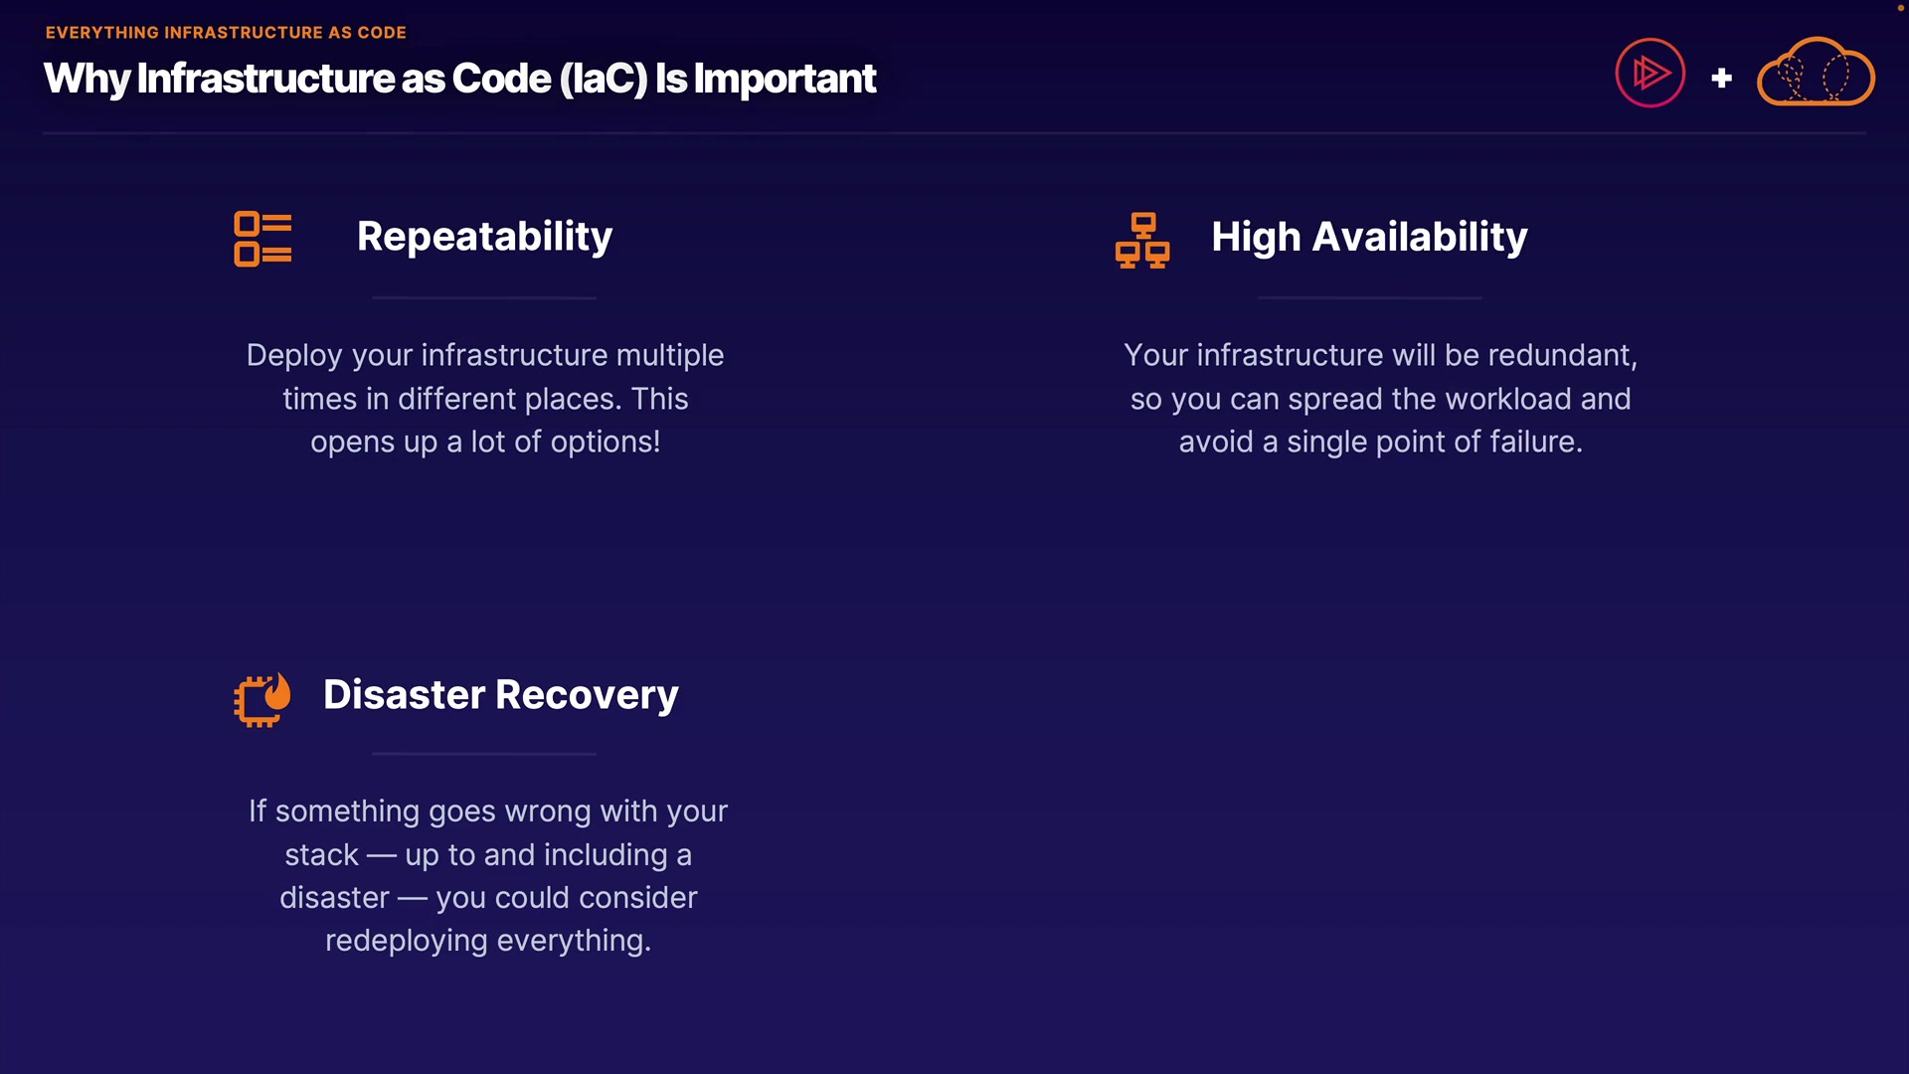
Task: Click the slide title "Why Infrastructure as Code (IaC) Is Important"
Action: [459, 79]
